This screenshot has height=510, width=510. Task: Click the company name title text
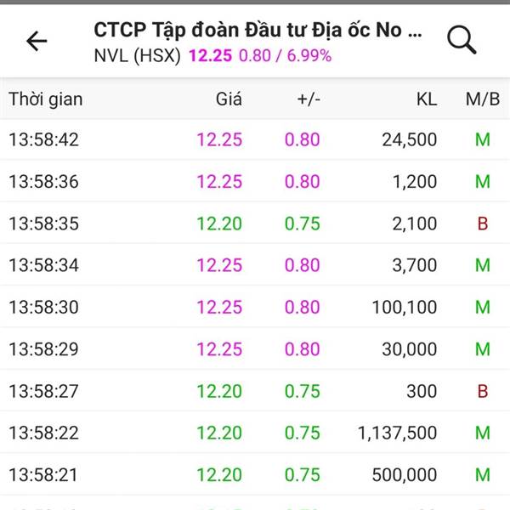[258, 31]
